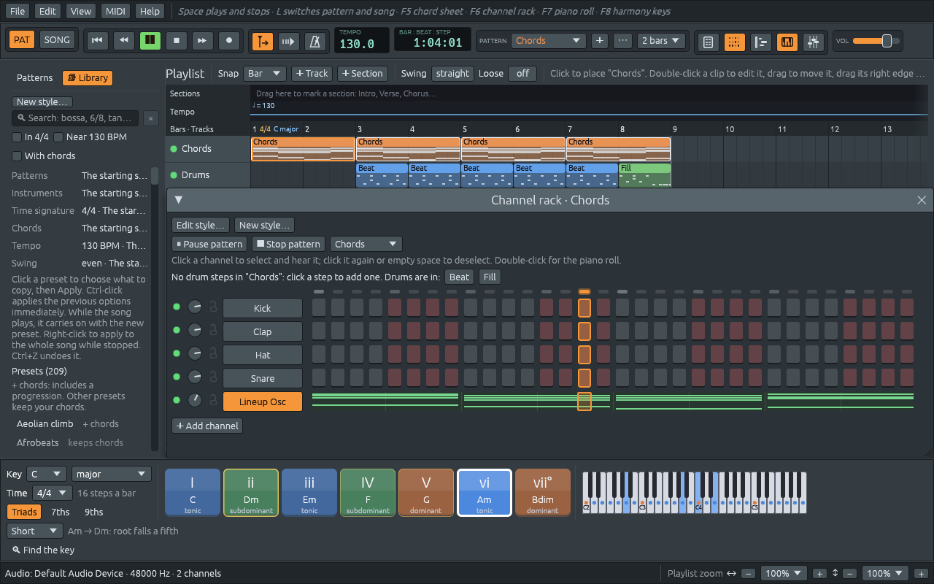
Task: Toggle the metronome icon
Action: (315, 41)
